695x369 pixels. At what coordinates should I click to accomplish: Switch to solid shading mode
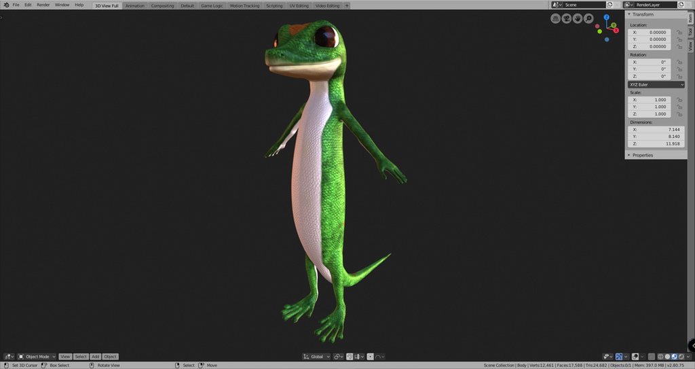point(668,357)
